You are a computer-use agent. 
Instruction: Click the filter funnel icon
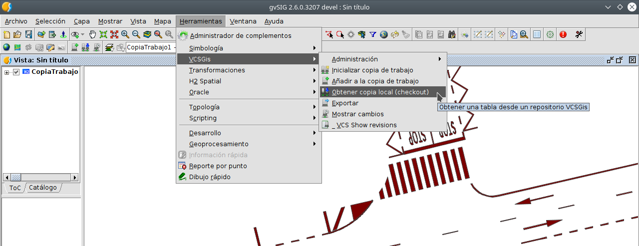click(373, 34)
